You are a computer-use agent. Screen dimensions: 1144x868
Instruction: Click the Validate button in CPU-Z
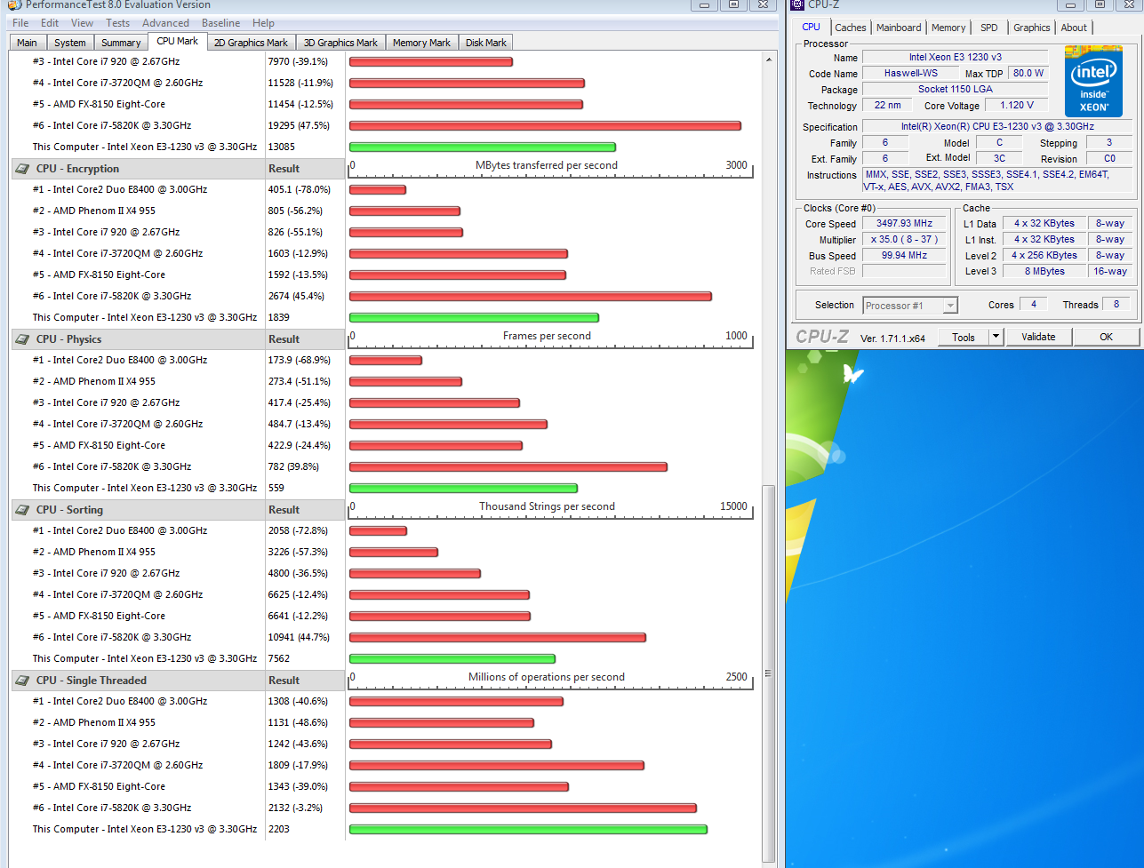[x=1038, y=337]
